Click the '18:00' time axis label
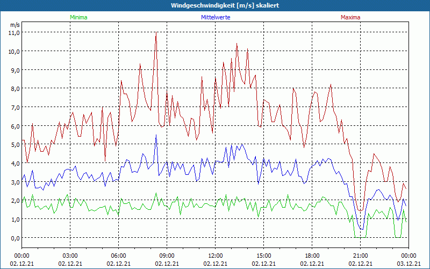Screen dimensions: 430x269 pyautogui.click(x=312, y=256)
